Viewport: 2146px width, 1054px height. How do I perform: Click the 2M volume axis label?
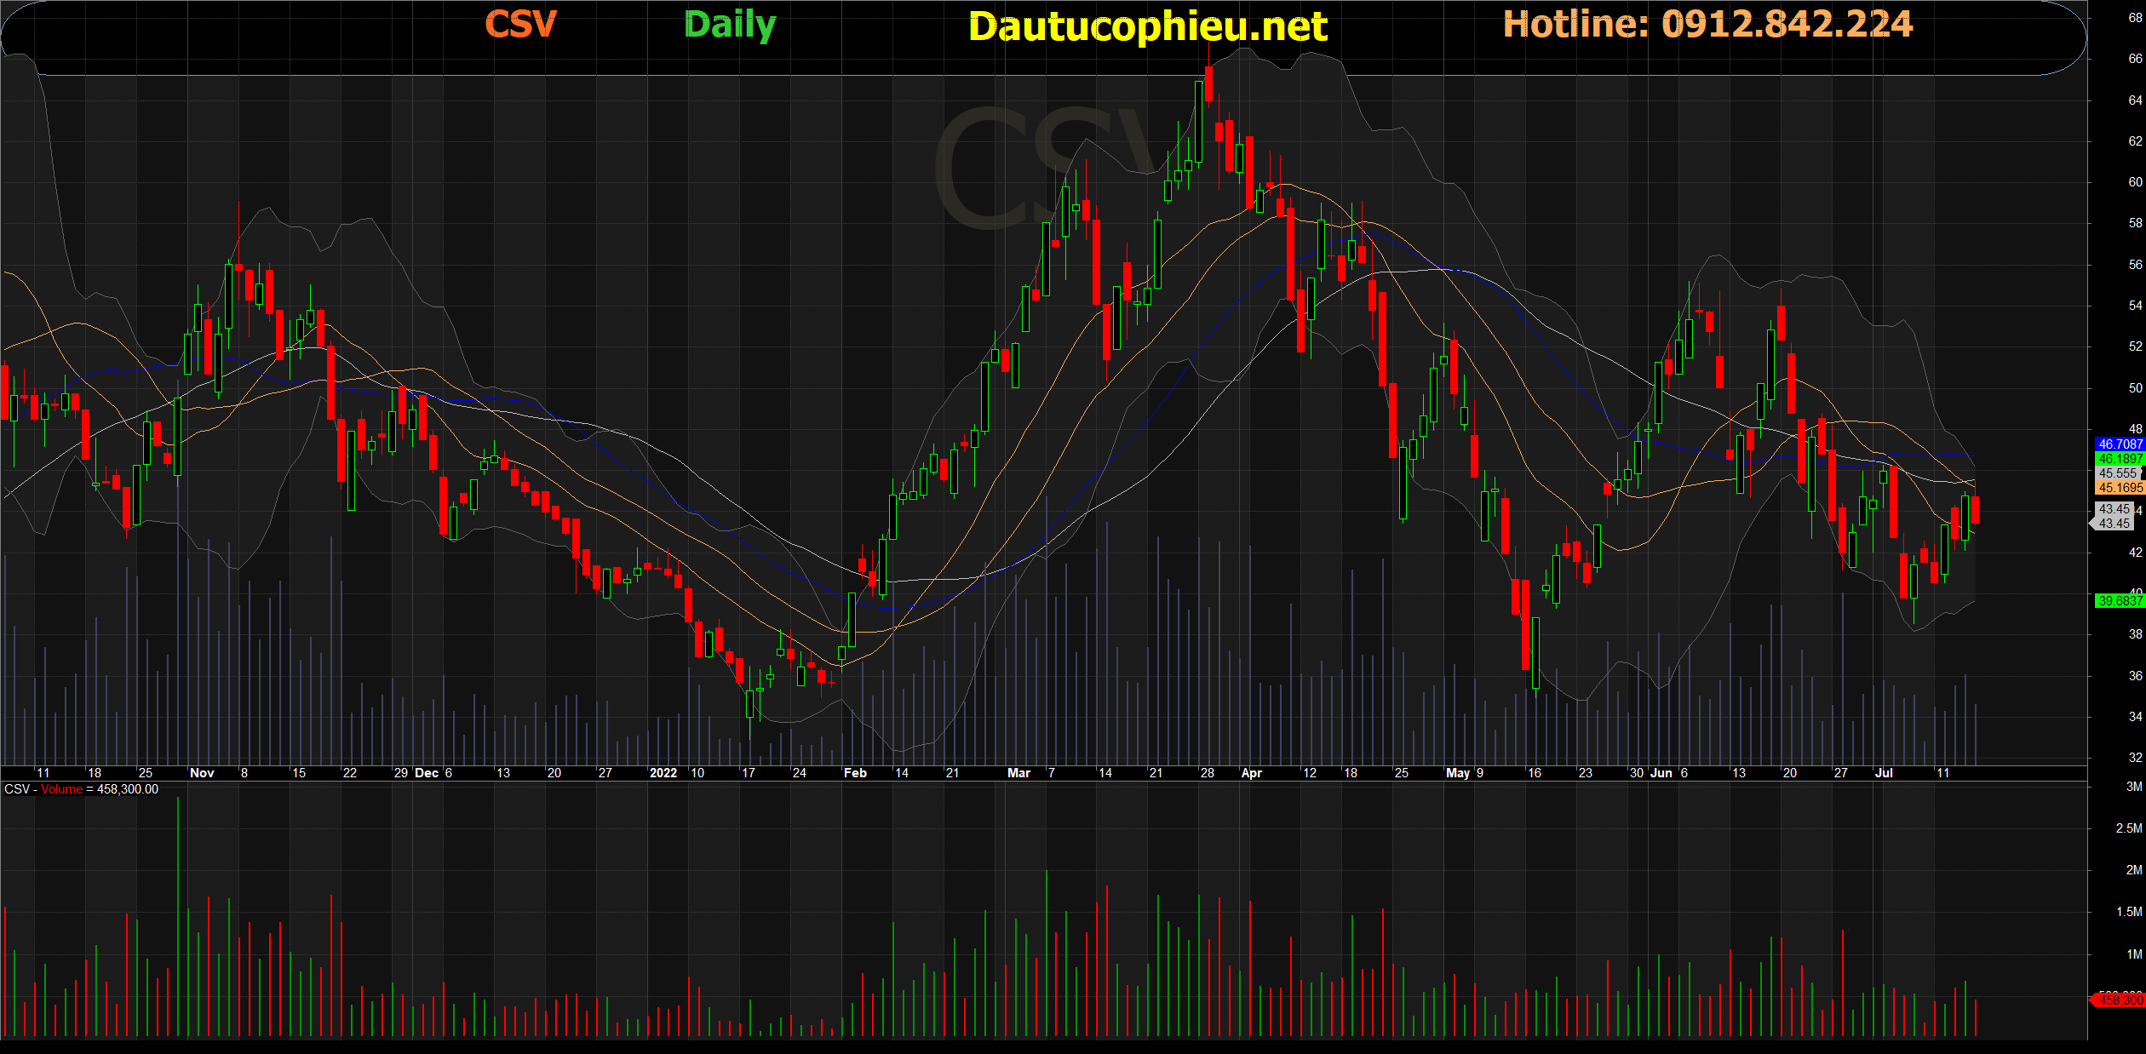[2133, 870]
